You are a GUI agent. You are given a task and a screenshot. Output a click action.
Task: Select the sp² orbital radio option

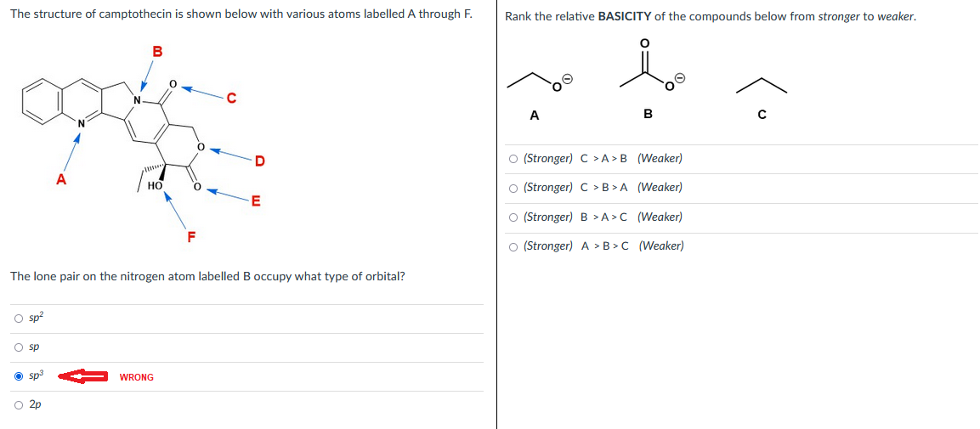click(x=18, y=319)
